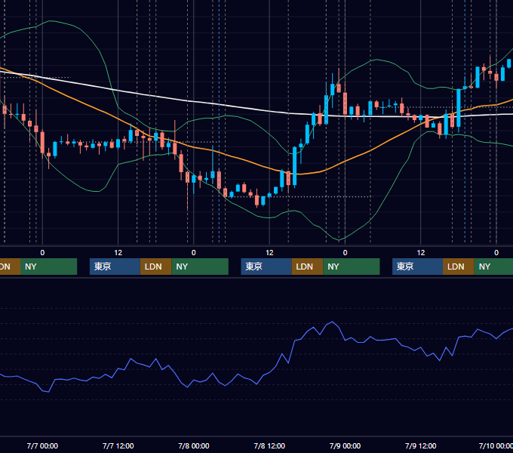This screenshot has height=453, width=513.
Task: Click the 7/8 12:00 date label
Action: coord(269,445)
